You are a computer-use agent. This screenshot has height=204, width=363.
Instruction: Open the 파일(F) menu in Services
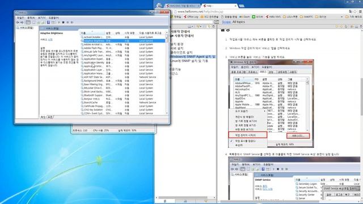coord(20,18)
